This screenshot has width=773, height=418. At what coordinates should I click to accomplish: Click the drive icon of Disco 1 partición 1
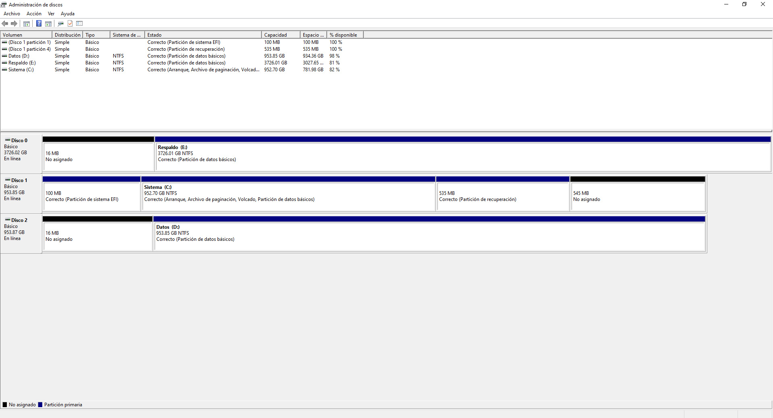click(x=4, y=42)
